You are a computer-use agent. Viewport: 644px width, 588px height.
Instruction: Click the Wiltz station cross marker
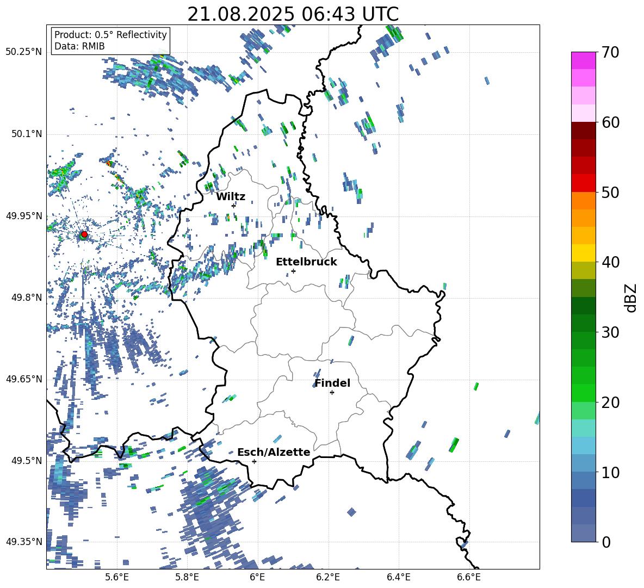(x=234, y=206)
